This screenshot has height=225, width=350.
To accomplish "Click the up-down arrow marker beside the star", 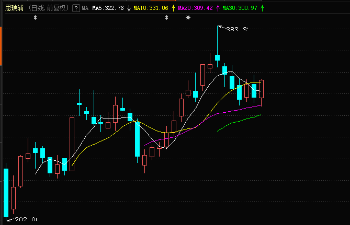I will [x=166, y=18].
